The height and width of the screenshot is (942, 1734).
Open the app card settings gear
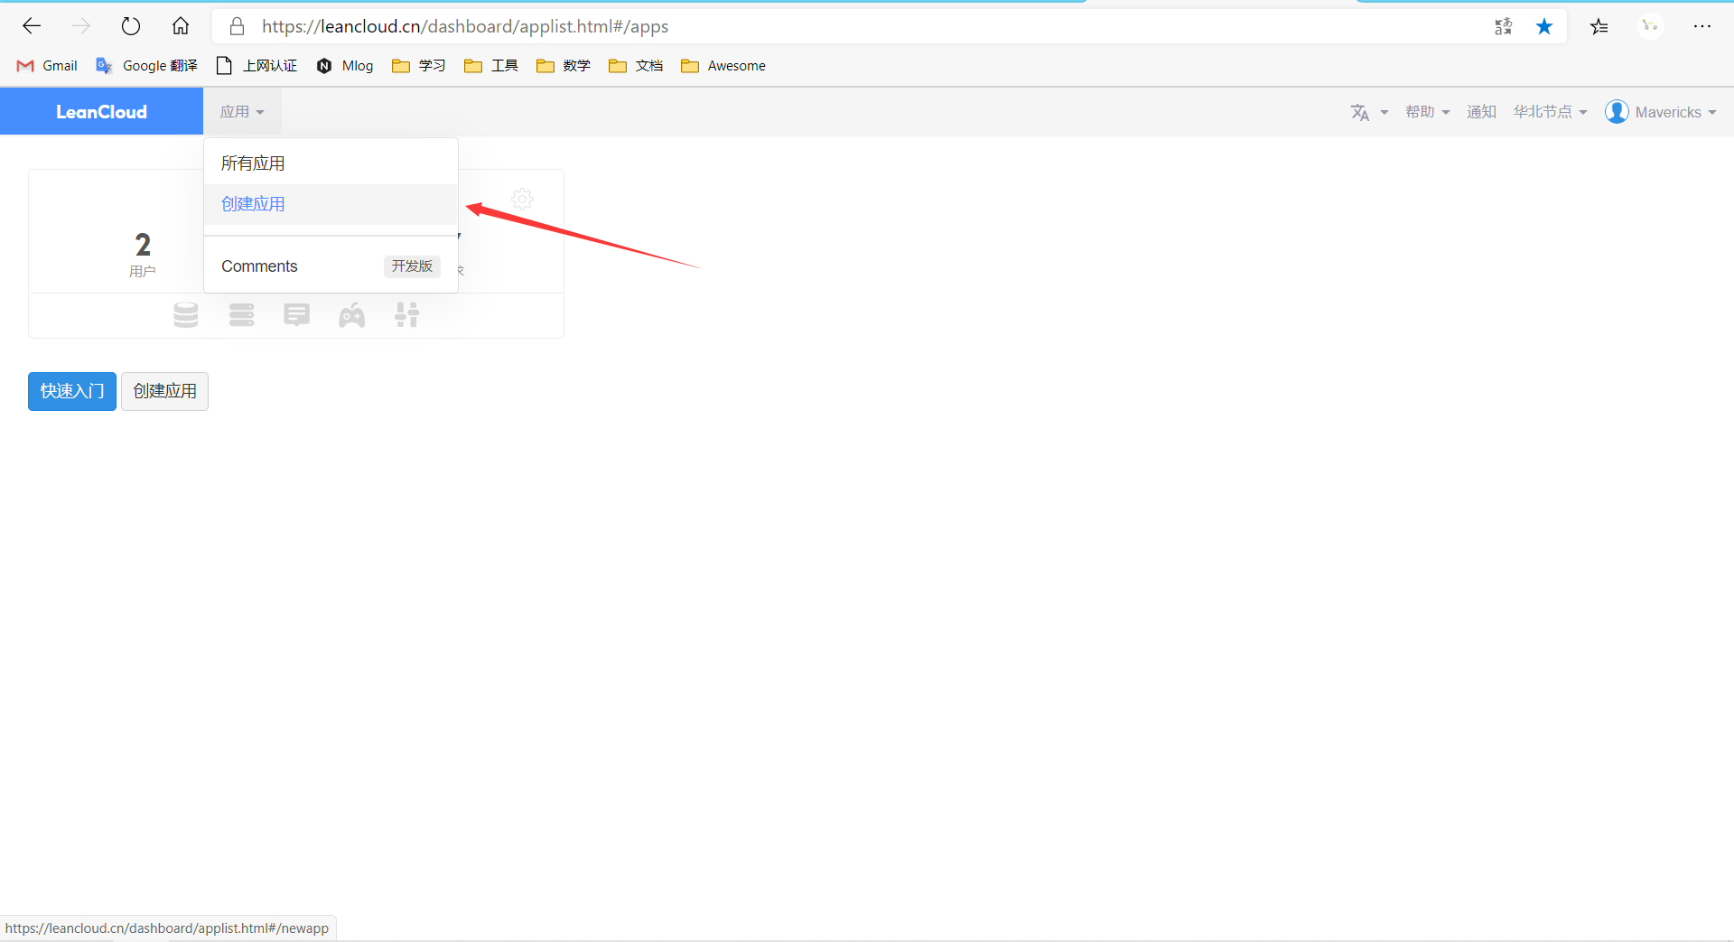pyautogui.click(x=522, y=199)
